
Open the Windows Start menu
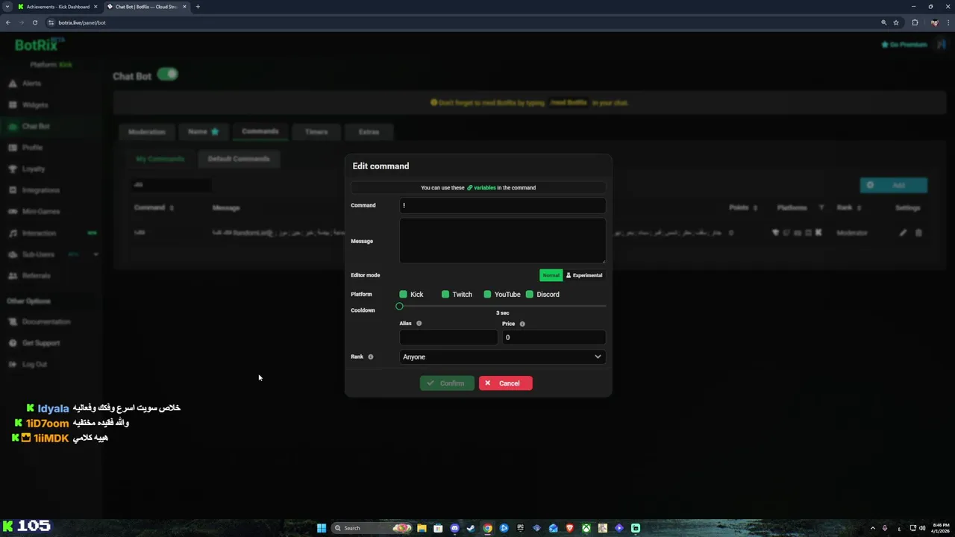pyautogui.click(x=322, y=528)
